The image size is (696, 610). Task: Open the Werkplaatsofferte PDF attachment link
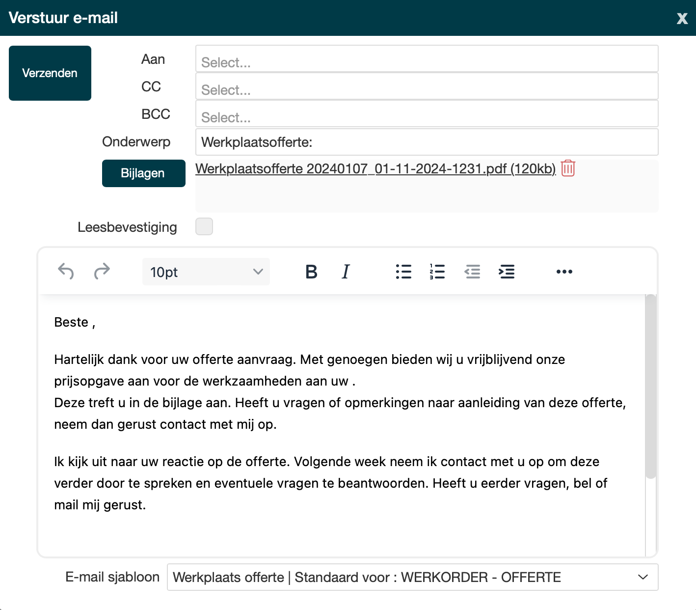[375, 169]
